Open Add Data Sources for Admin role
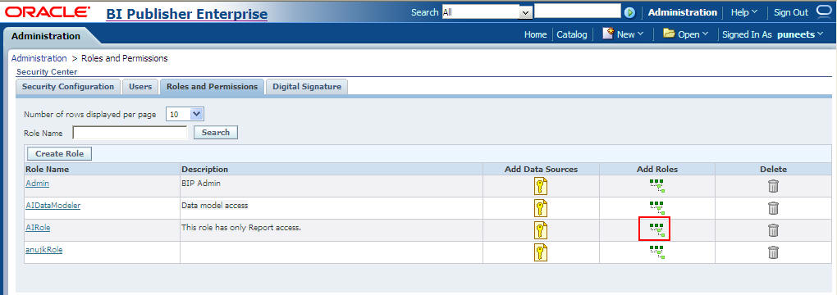837x295 pixels. (541, 186)
